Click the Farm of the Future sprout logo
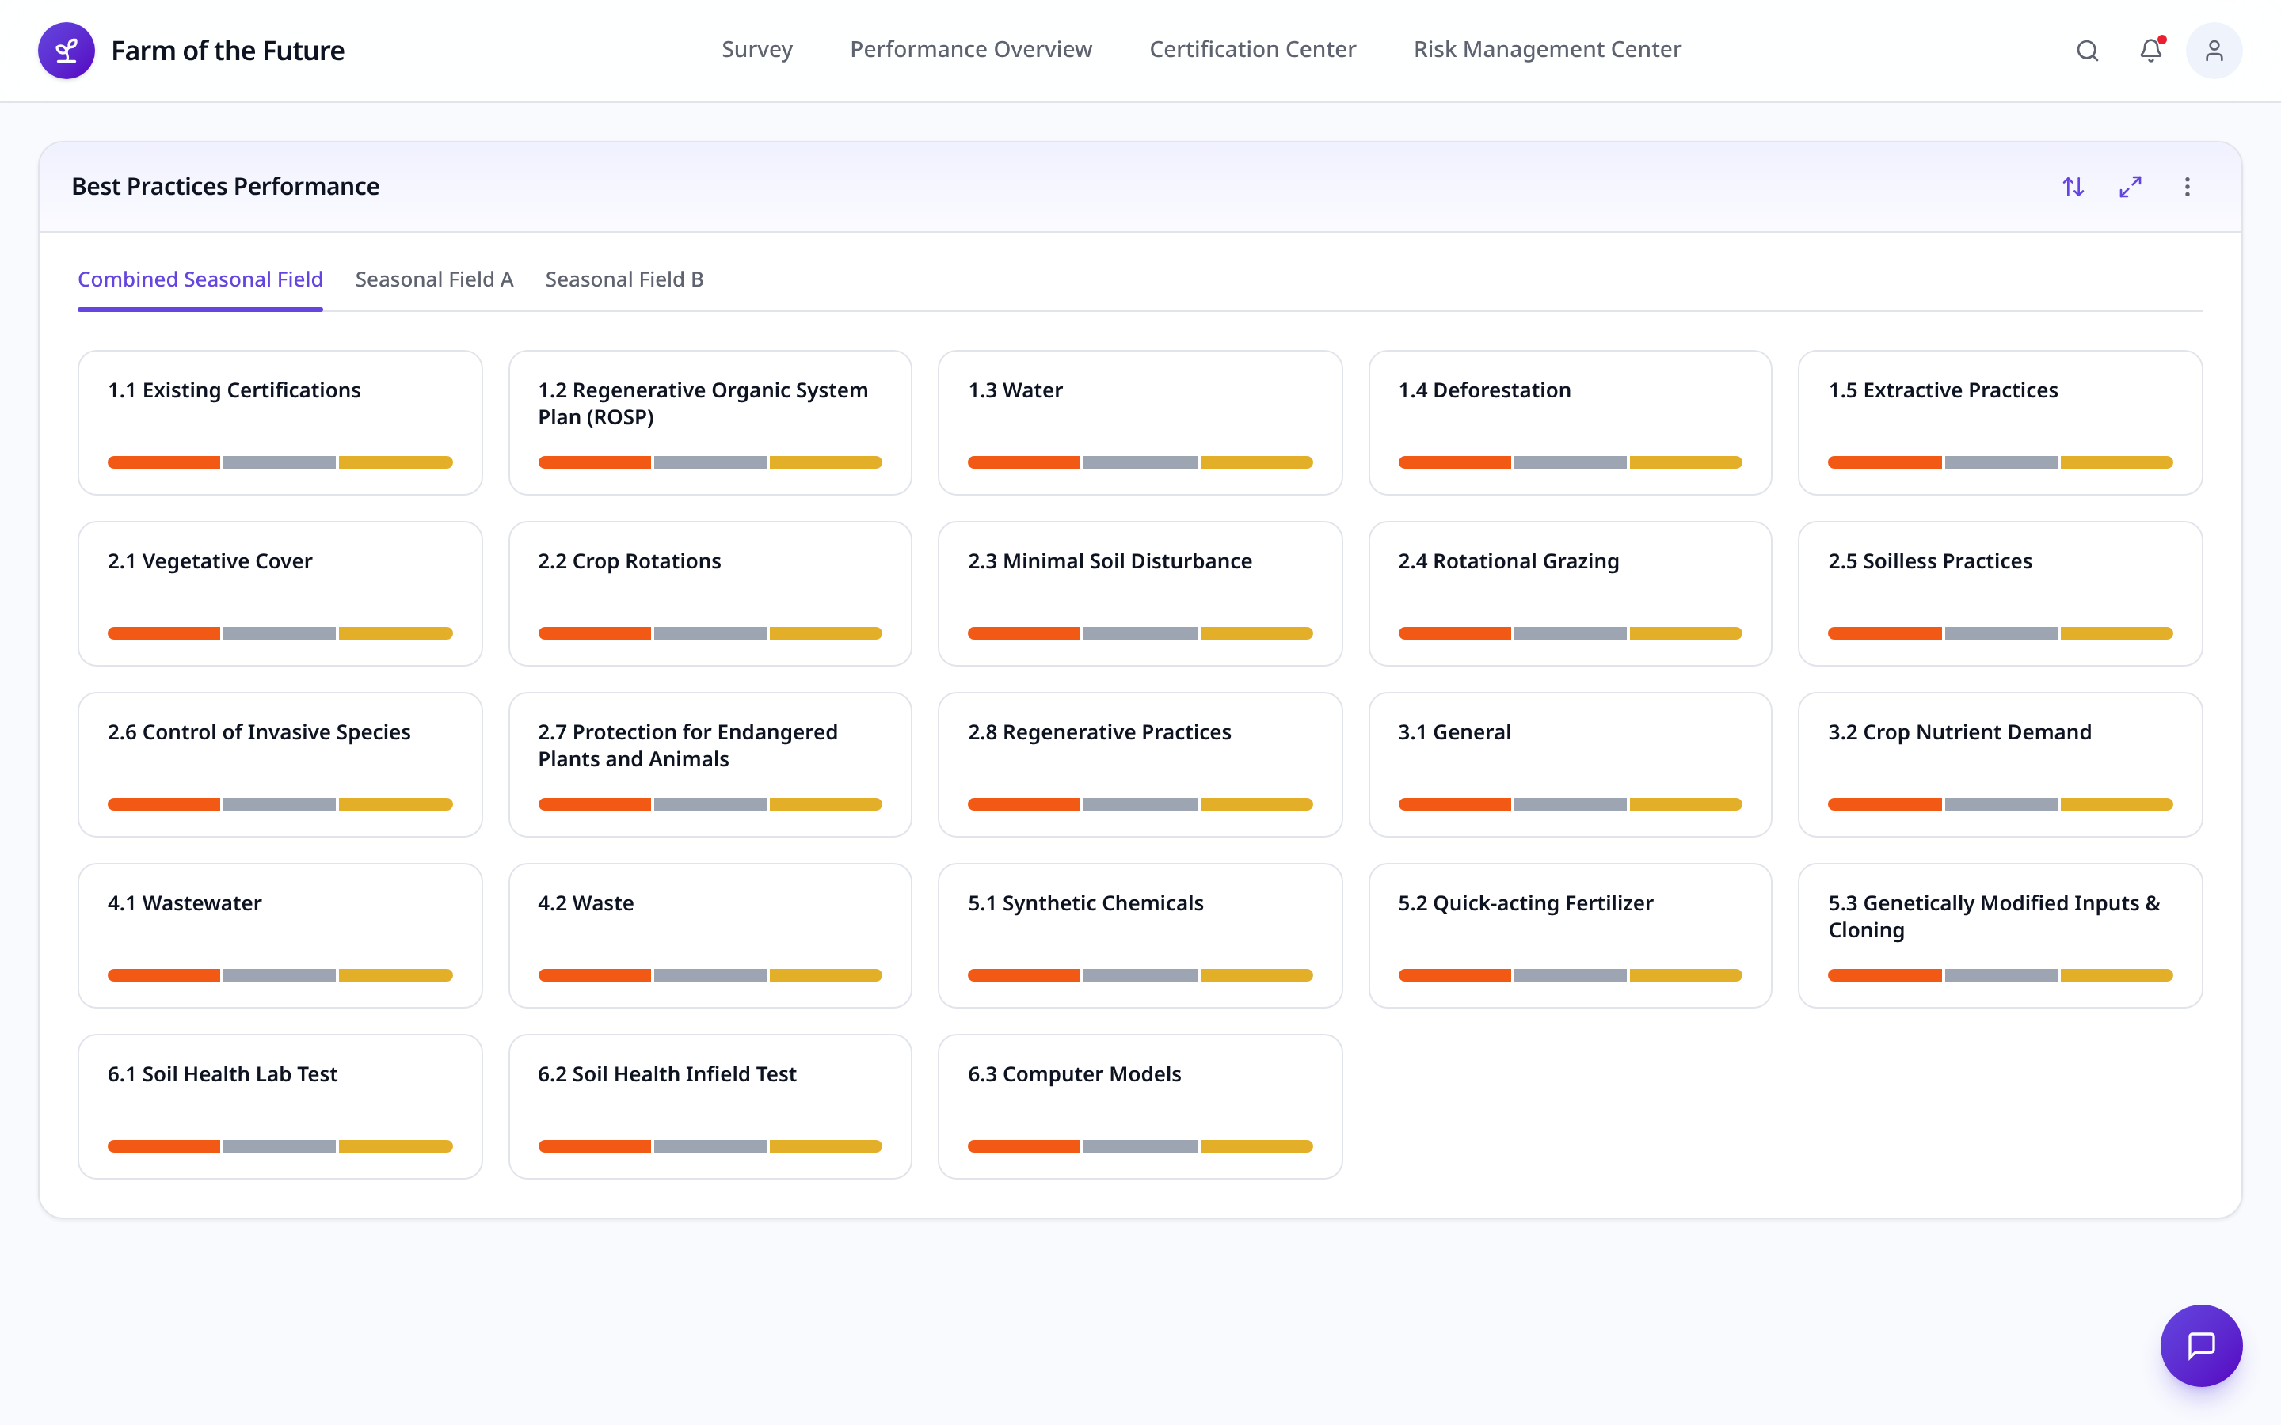 (66, 50)
